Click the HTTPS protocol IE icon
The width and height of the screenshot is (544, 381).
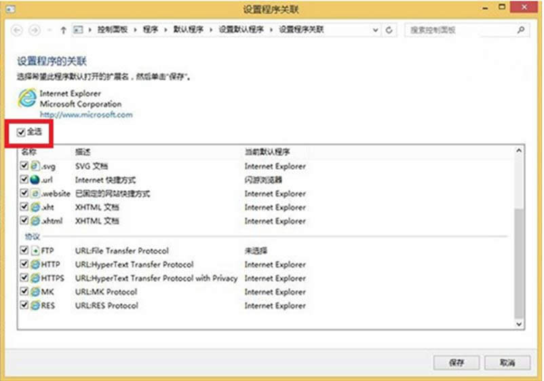(x=35, y=278)
